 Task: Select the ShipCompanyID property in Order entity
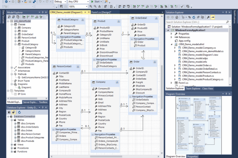(144, 89)
